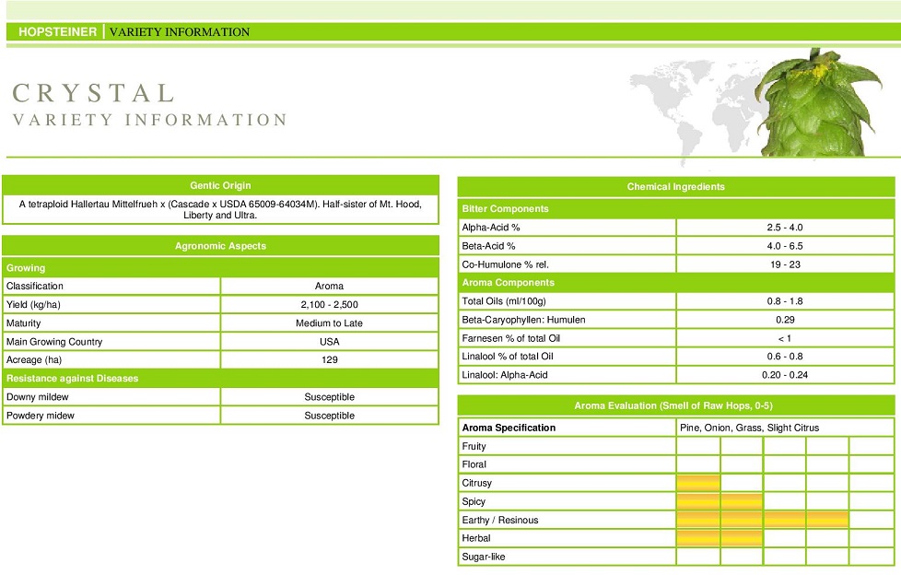Image resolution: width=901 pixels, height=575 pixels.
Task: Click the Sugar-like aroma label
Action: coord(484,557)
